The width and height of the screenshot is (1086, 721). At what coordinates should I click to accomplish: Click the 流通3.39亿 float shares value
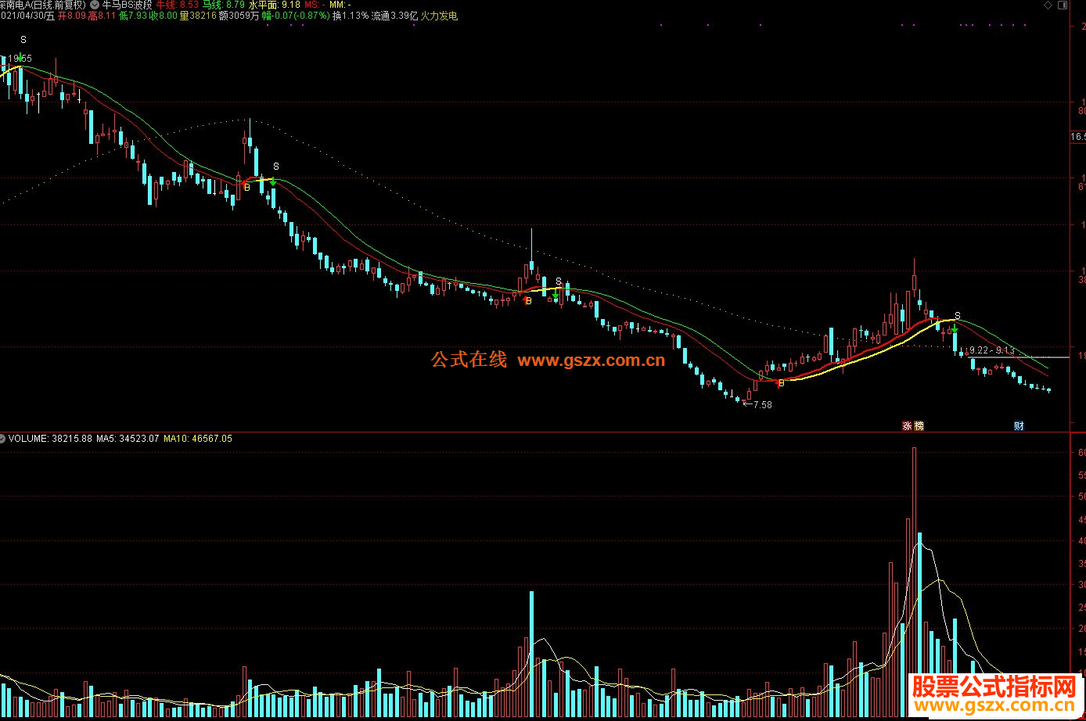(394, 16)
